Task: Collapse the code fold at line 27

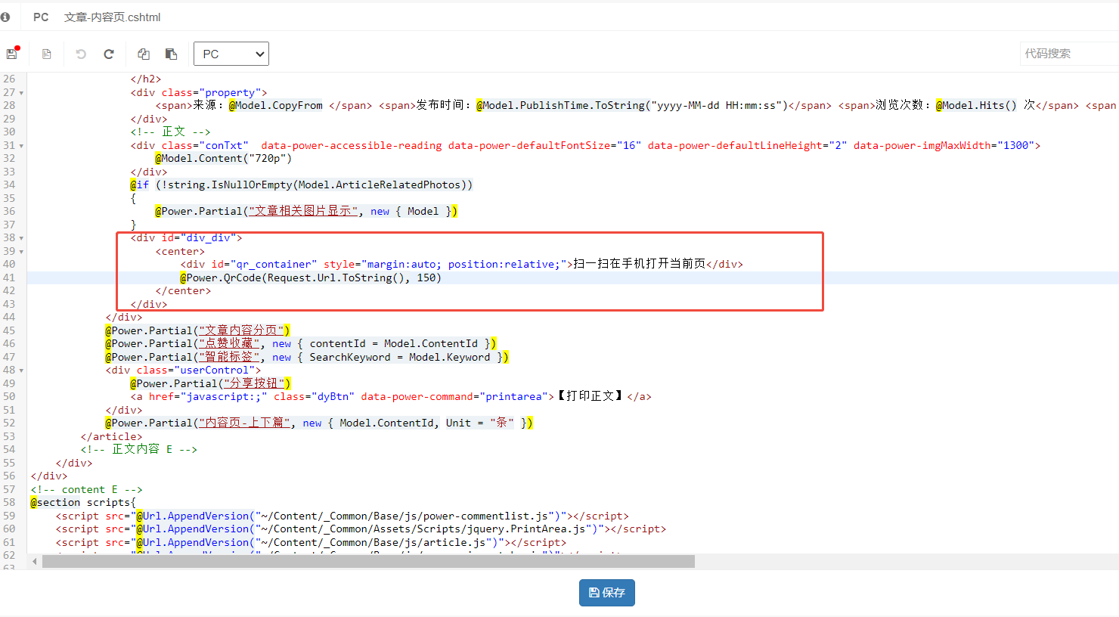Action: point(21,93)
